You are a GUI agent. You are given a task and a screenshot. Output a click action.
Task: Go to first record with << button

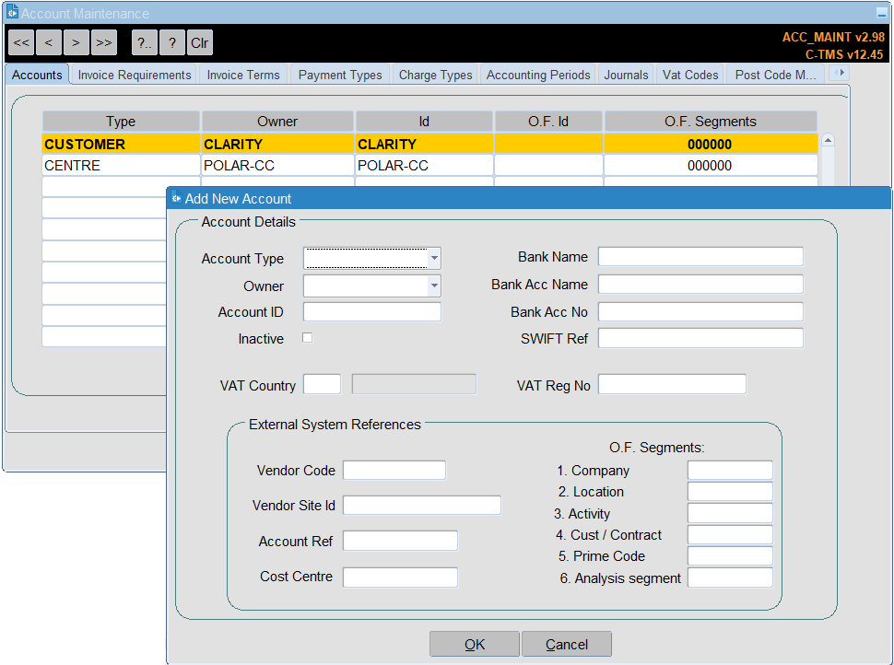click(21, 42)
